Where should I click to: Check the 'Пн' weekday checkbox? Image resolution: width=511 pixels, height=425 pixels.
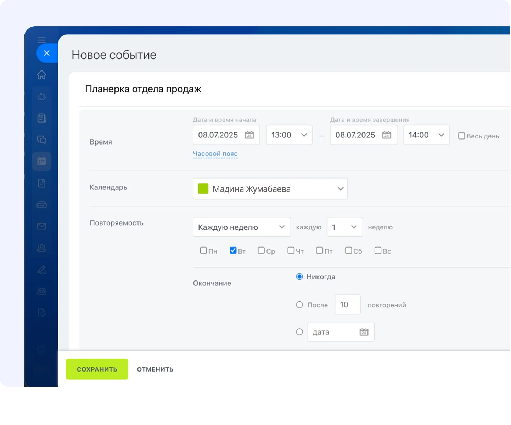point(203,250)
